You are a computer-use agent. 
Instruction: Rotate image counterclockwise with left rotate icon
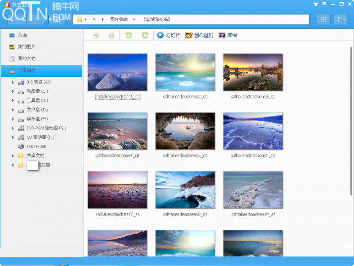point(129,35)
